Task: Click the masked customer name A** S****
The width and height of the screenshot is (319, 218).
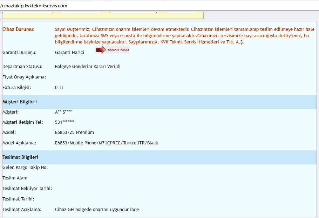Action: tap(63, 112)
